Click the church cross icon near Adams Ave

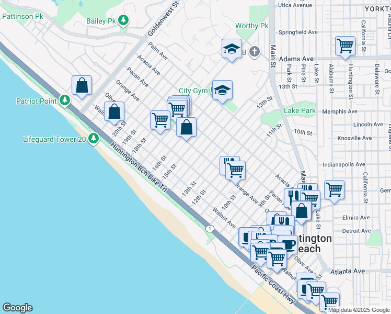[255, 52]
